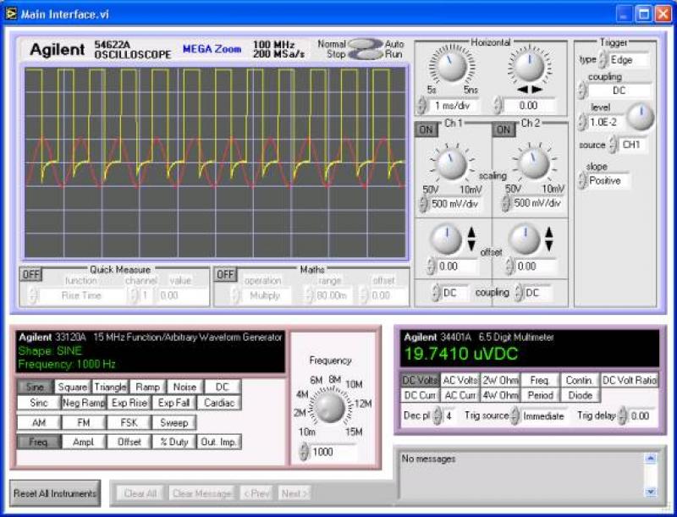
Task: Select Noise waveform shape
Action: pyautogui.click(x=184, y=387)
